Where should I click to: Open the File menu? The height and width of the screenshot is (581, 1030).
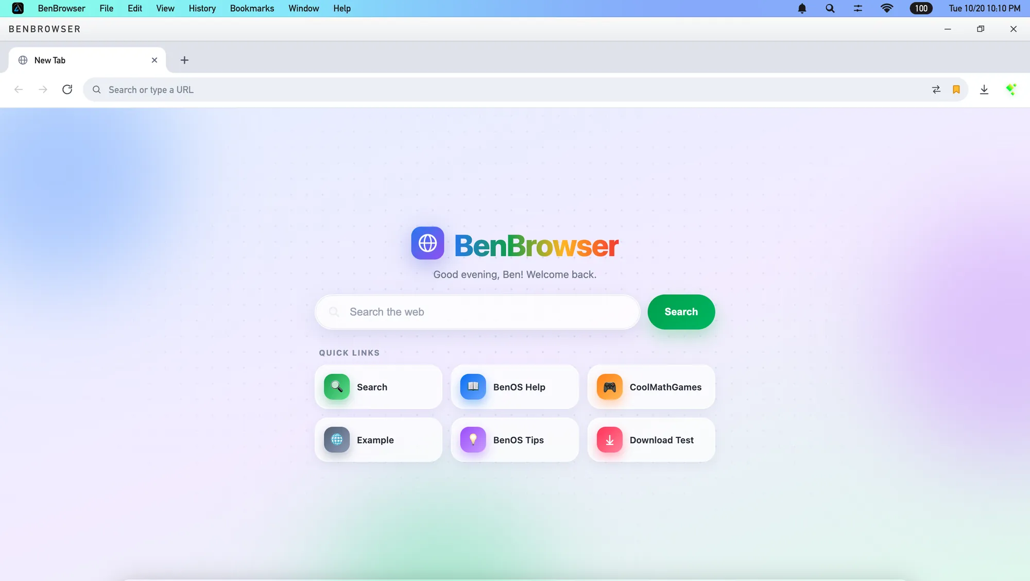pos(107,8)
